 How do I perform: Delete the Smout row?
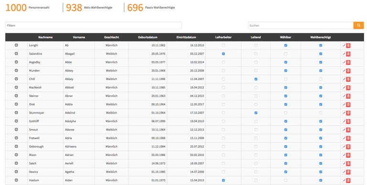(348, 130)
